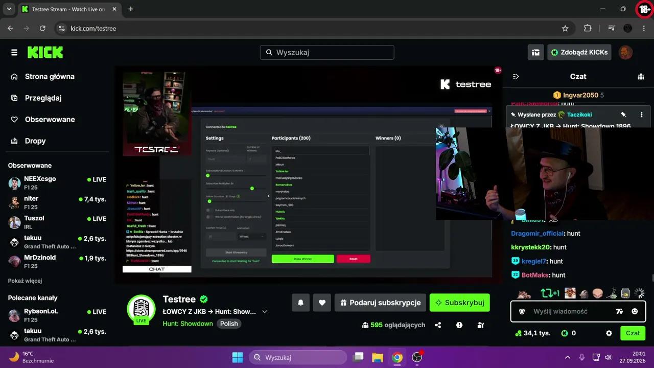Send the +1 recycle emote
This screenshot has width=654, height=368.
click(550, 293)
